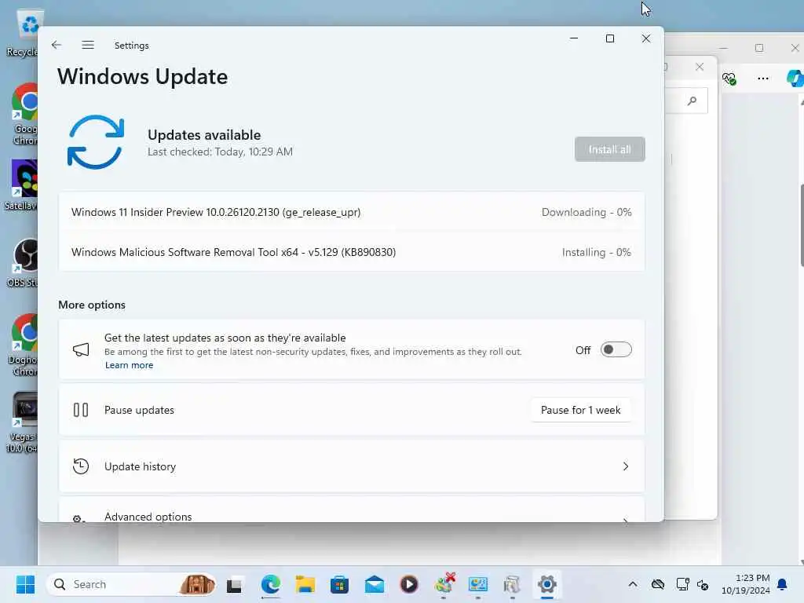Open Vegas desktop shortcut

point(23,423)
